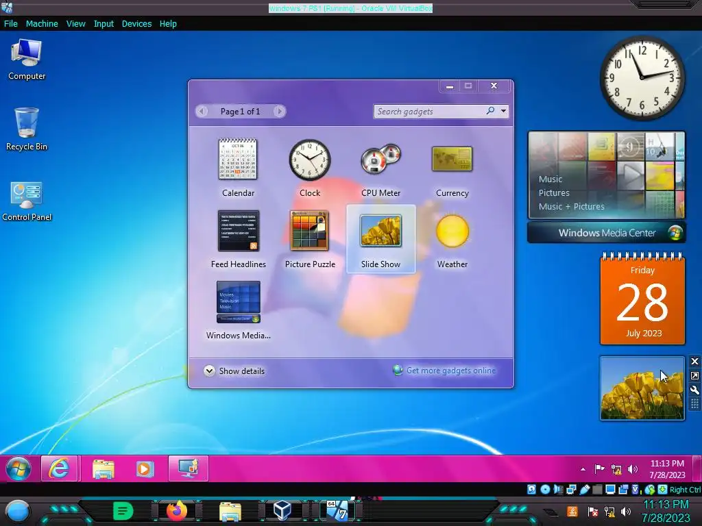This screenshot has height=526, width=702.
Task: Click the Show desktop strip on the pink taskbar
Action: coord(697,468)
